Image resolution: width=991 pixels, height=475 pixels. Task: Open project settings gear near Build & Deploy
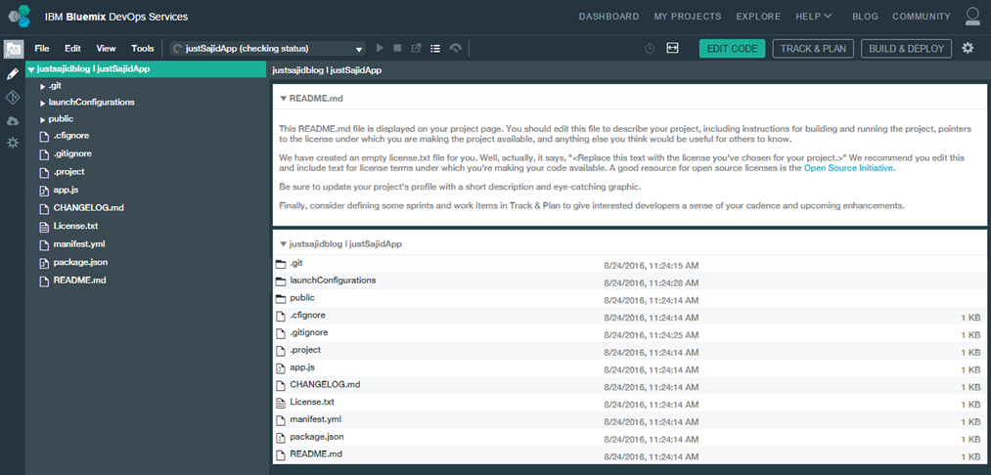(968, 48)
